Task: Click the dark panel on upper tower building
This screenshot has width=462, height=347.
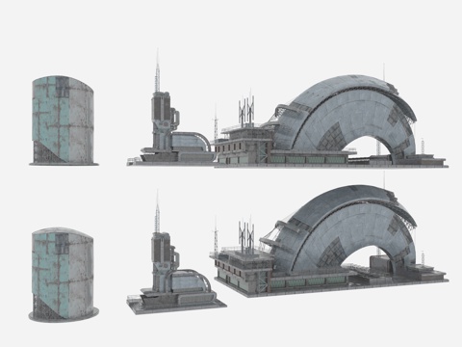Action: coord(160,107)
